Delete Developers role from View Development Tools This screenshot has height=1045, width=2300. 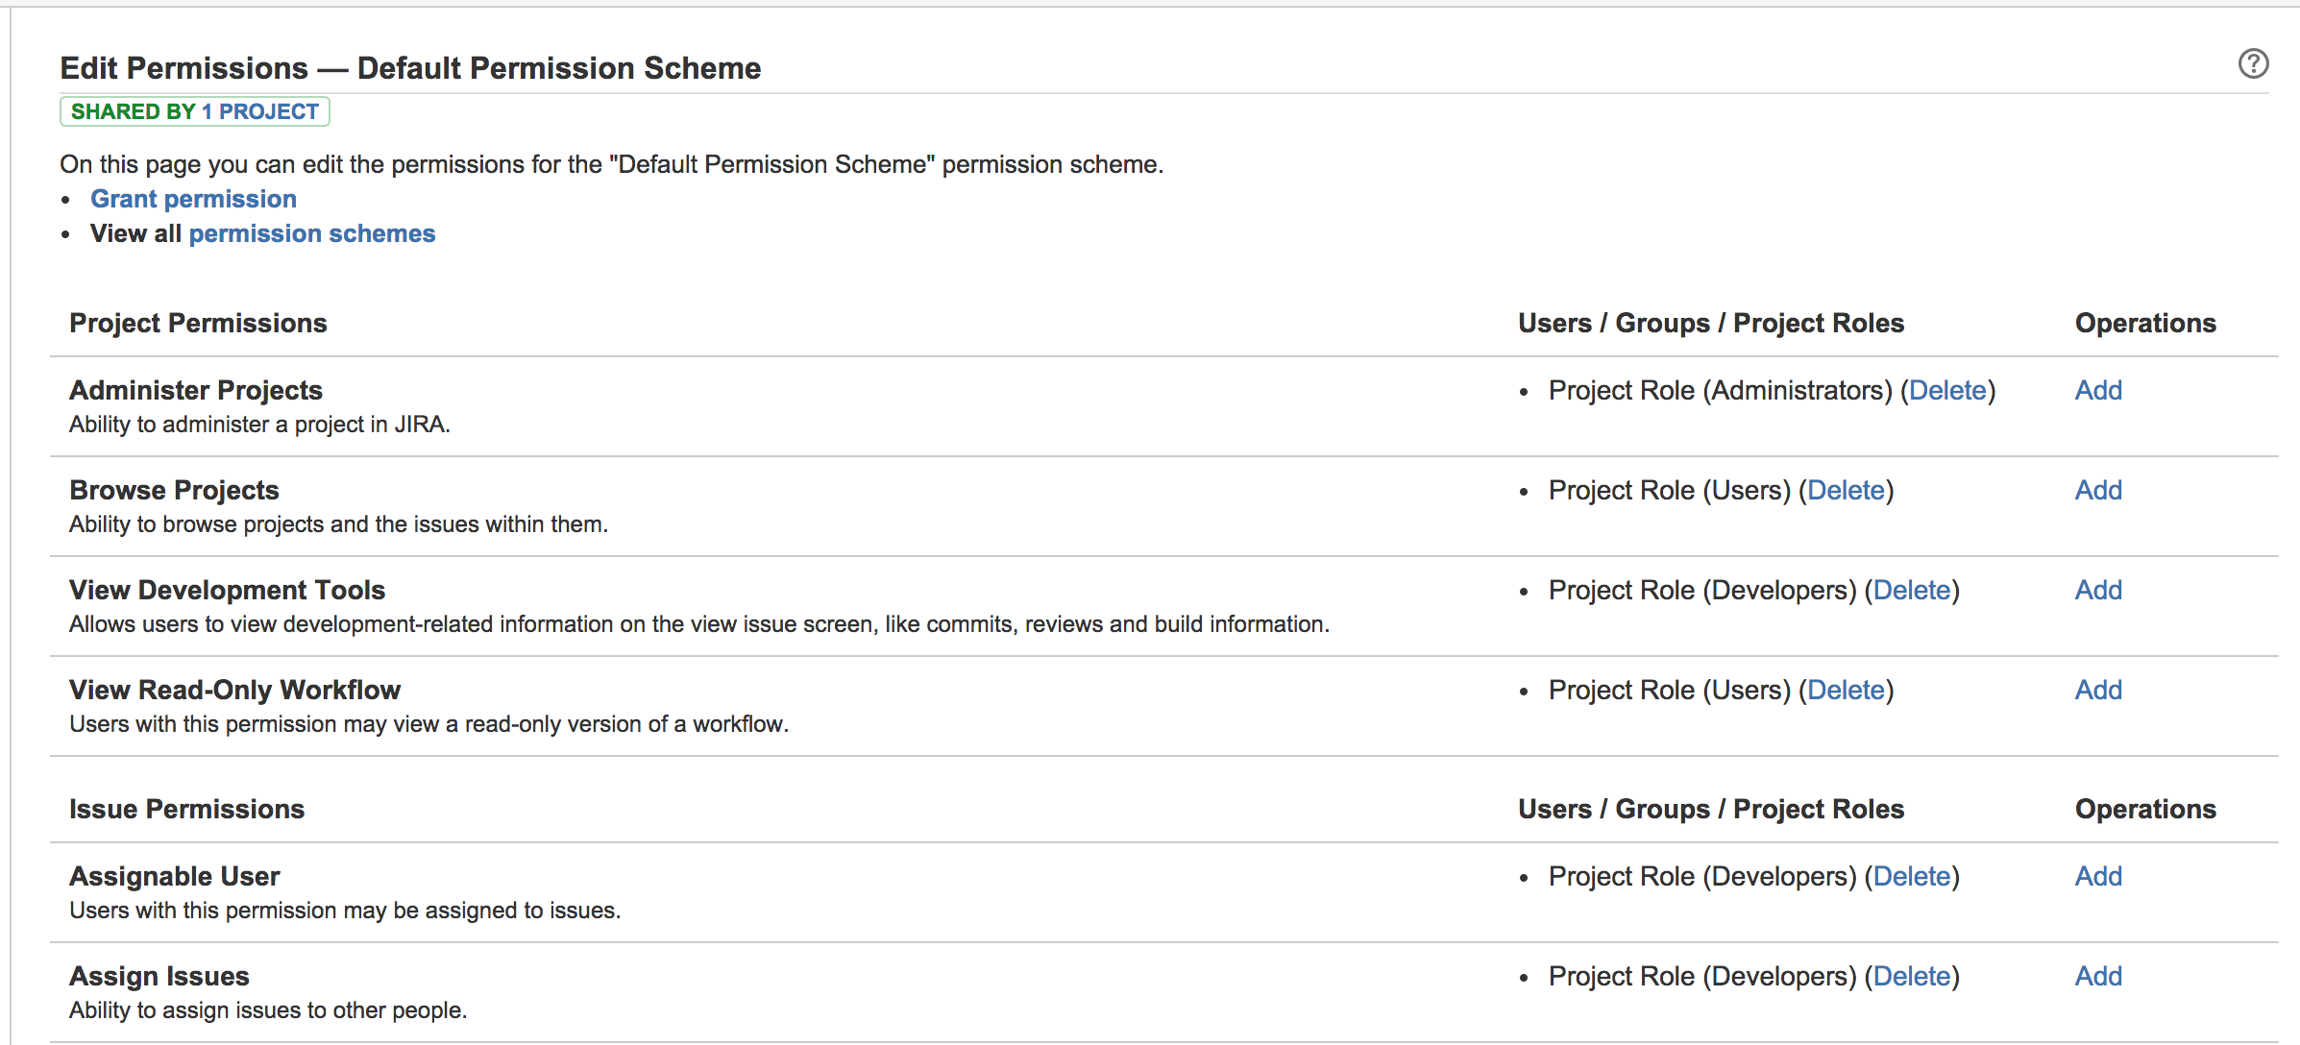coord(1912,590)
